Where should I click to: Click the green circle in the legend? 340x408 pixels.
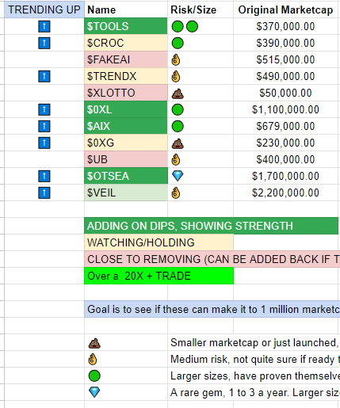point(94,376)
